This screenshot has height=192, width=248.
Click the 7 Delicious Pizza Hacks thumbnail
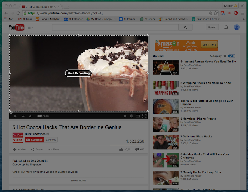166,142
